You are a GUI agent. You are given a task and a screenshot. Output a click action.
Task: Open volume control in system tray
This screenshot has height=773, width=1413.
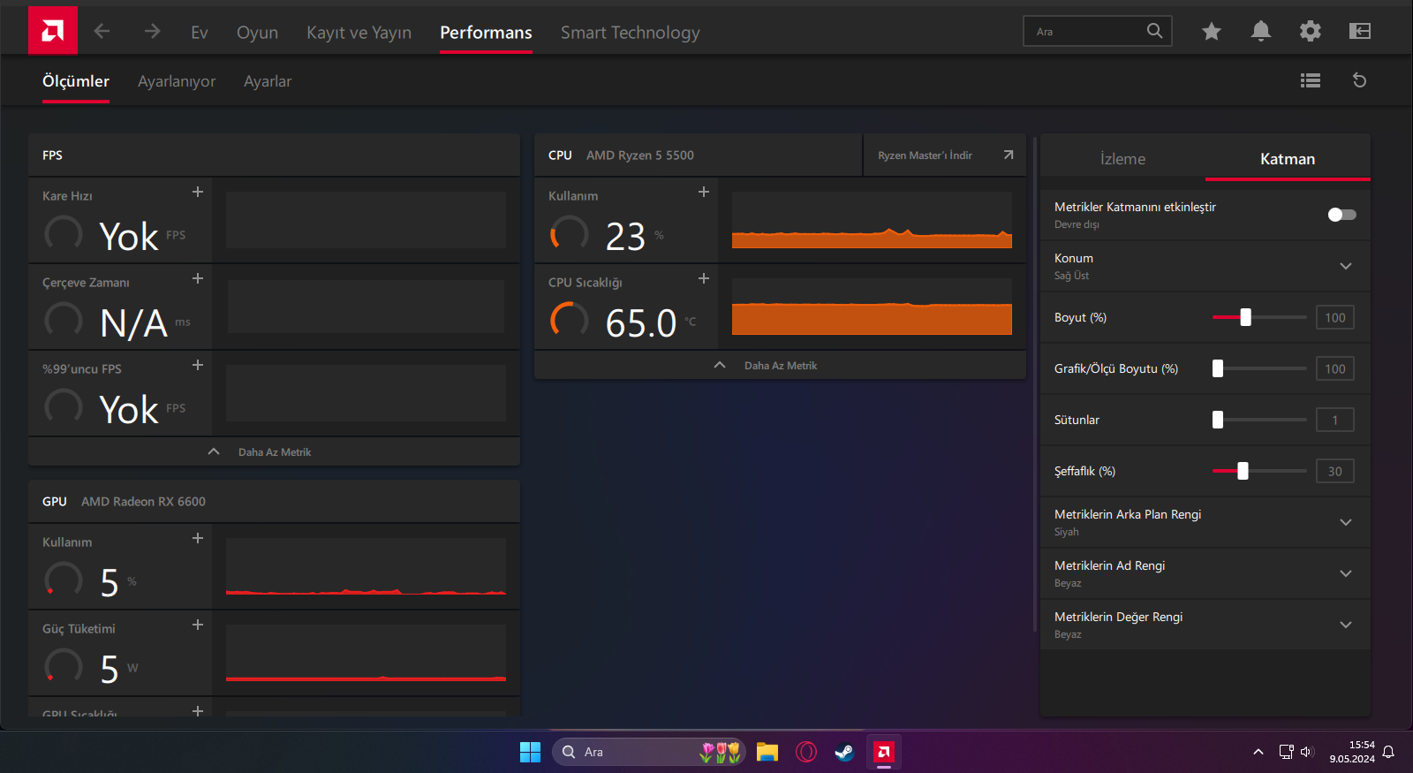pos(1307,752)
